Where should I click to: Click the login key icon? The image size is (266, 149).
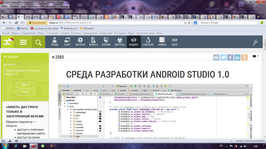click(255, 42)
